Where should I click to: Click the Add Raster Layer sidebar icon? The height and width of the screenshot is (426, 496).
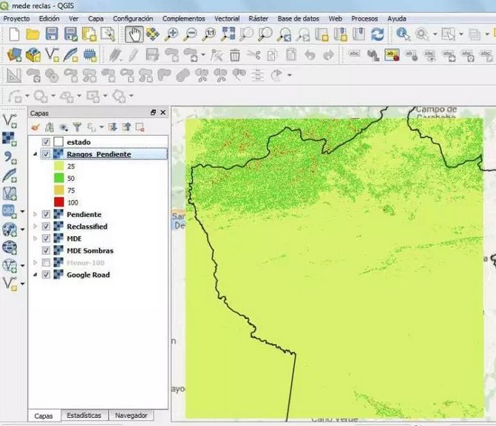point(10,138)
